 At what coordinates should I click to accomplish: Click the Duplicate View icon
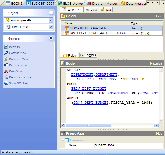pos(6,59)
